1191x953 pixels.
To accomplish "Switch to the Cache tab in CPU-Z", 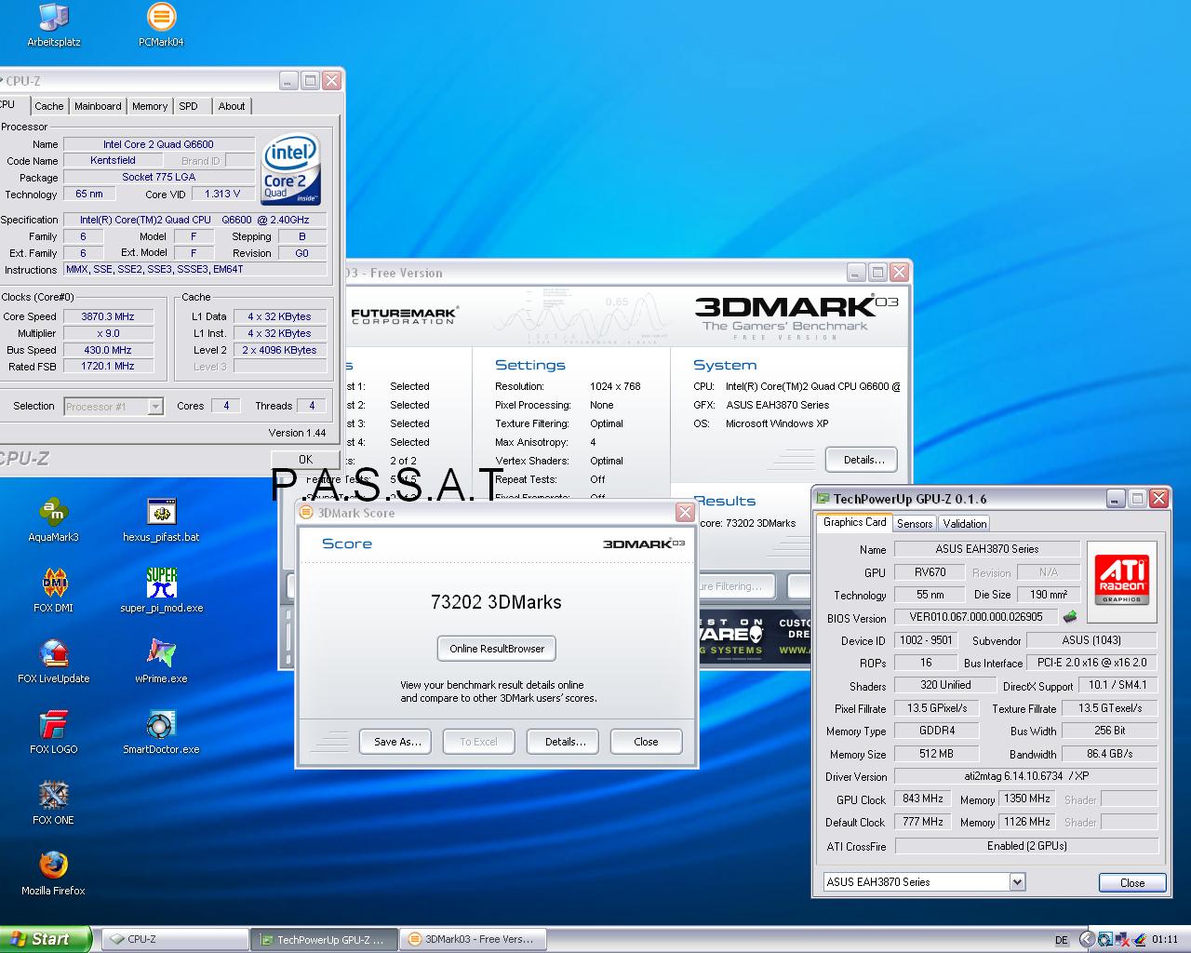I will pyautogui.click(x=49, y=106).
